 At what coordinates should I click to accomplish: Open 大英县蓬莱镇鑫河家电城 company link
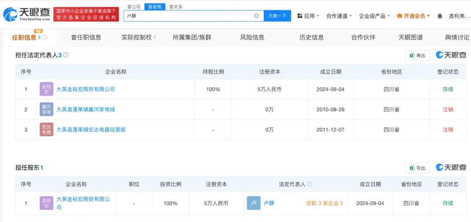click(85, 109)
